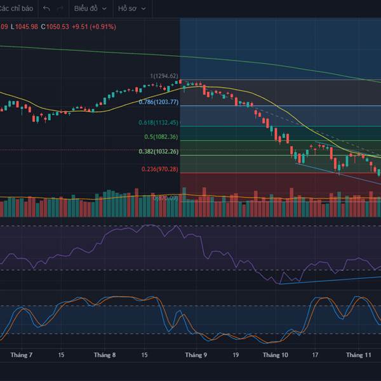Click the low price L1045.98 value

click(24, 27)
